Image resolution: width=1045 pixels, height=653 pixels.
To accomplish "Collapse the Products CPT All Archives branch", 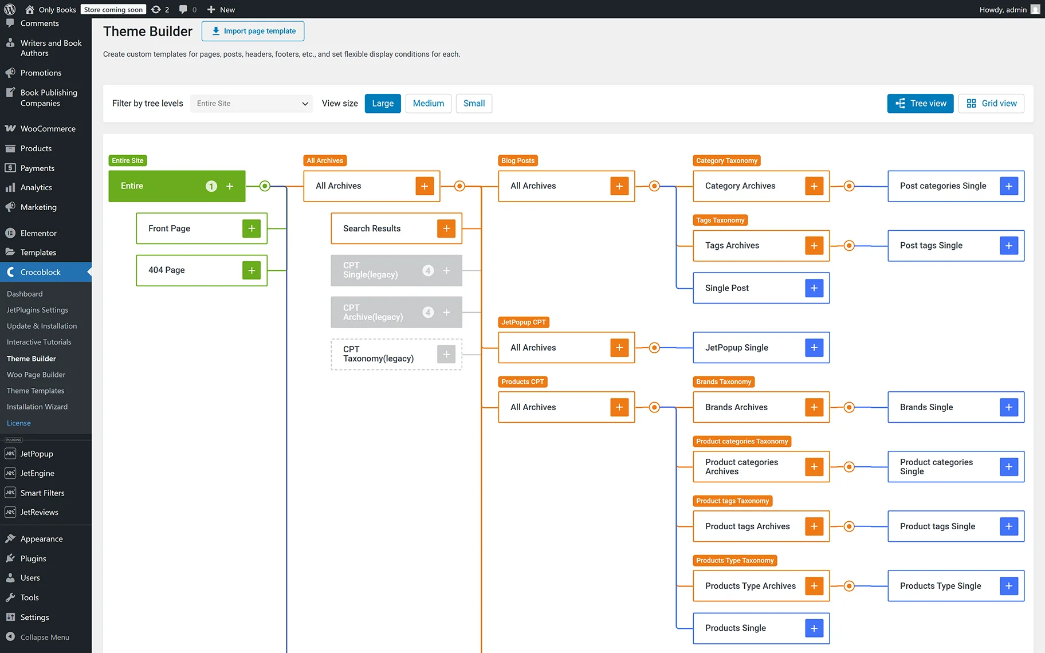I will pos(654,407).
